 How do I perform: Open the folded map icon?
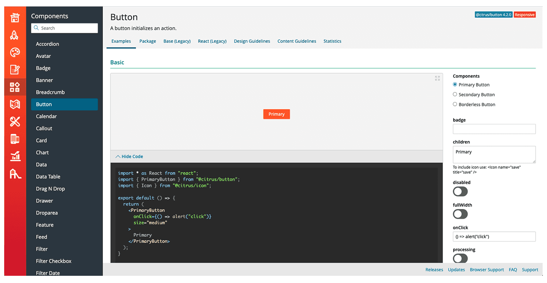tap(15, 104)
